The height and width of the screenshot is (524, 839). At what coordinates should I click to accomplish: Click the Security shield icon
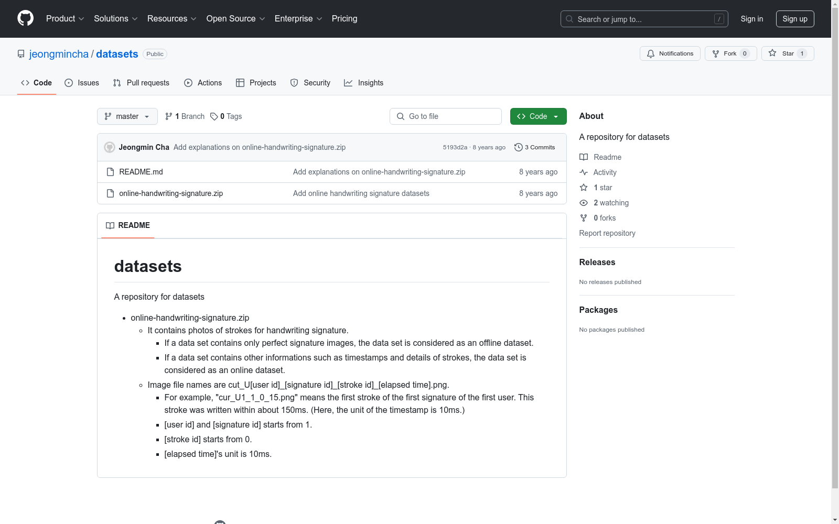tap(294, 83)
